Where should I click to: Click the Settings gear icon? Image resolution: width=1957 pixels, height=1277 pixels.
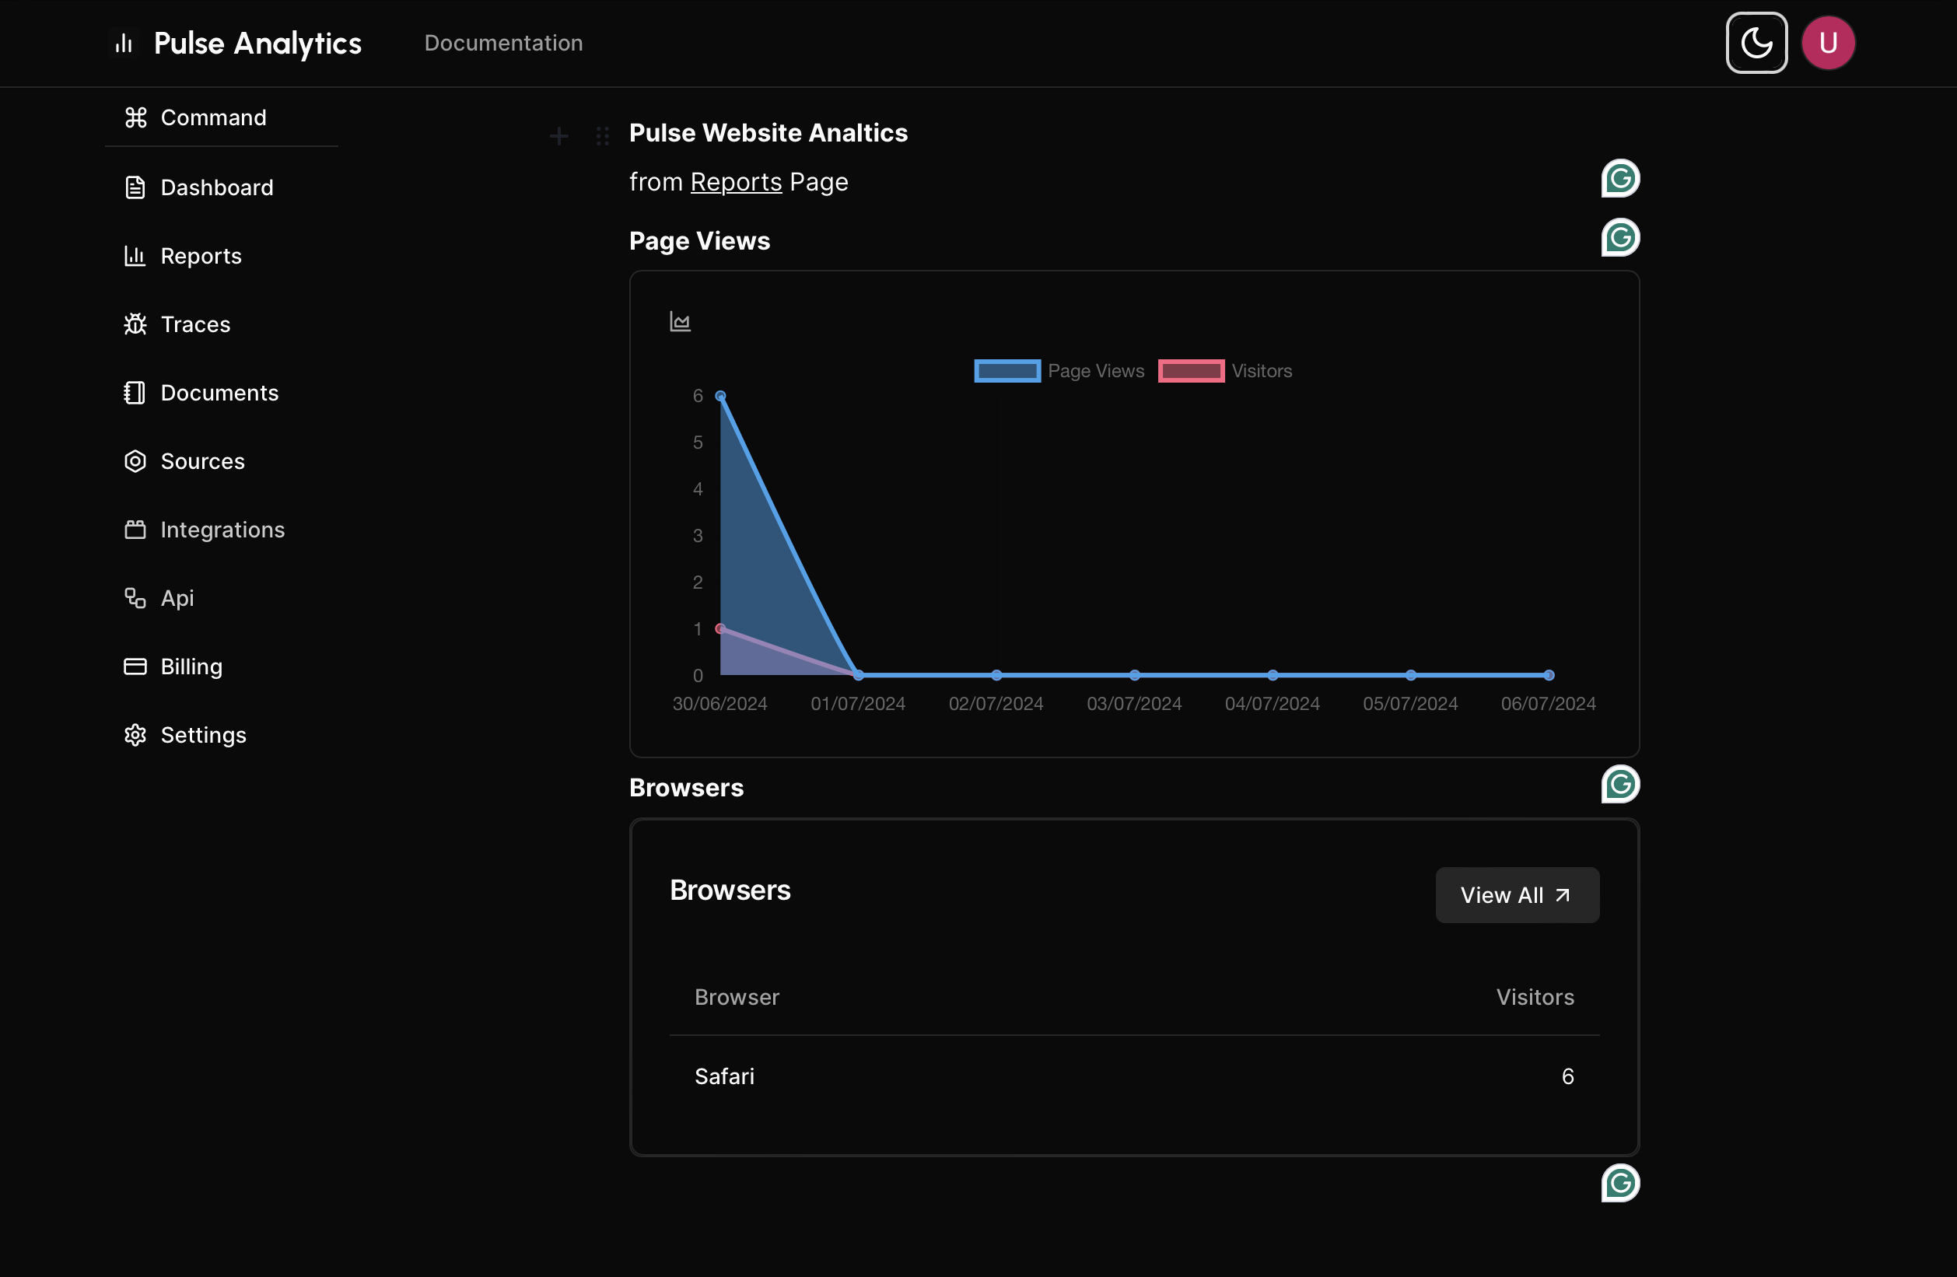pyautogui.click(x=135, y=734)
